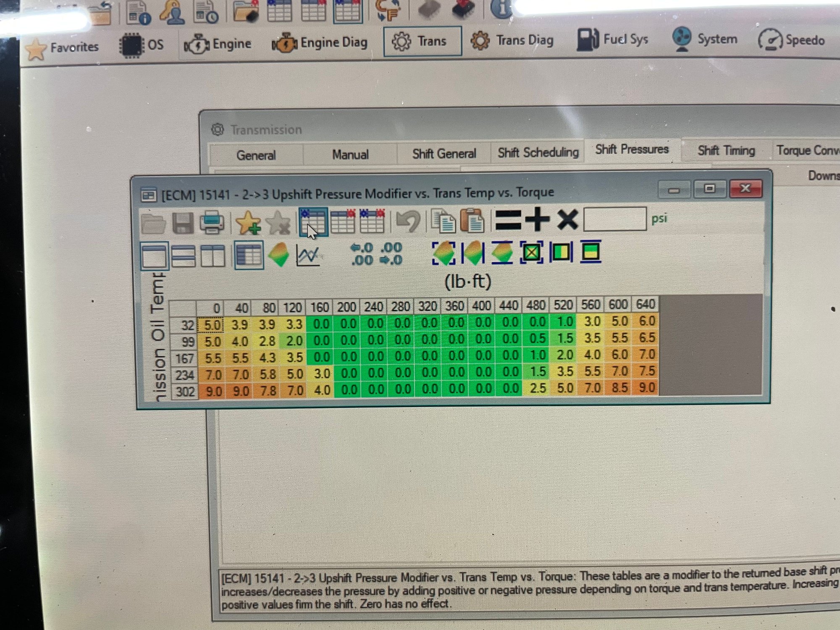This screenshot has height=630, width=840.
Task: Click the equals (set value) icon
Action: click(x=508, y=220)
